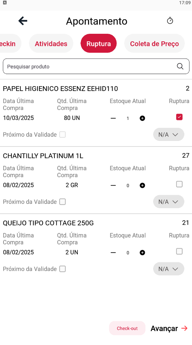The height and width of the screenshot is (345, 192).
Task: Open the stopwatch timer icon
Action: tap(170, 21)
